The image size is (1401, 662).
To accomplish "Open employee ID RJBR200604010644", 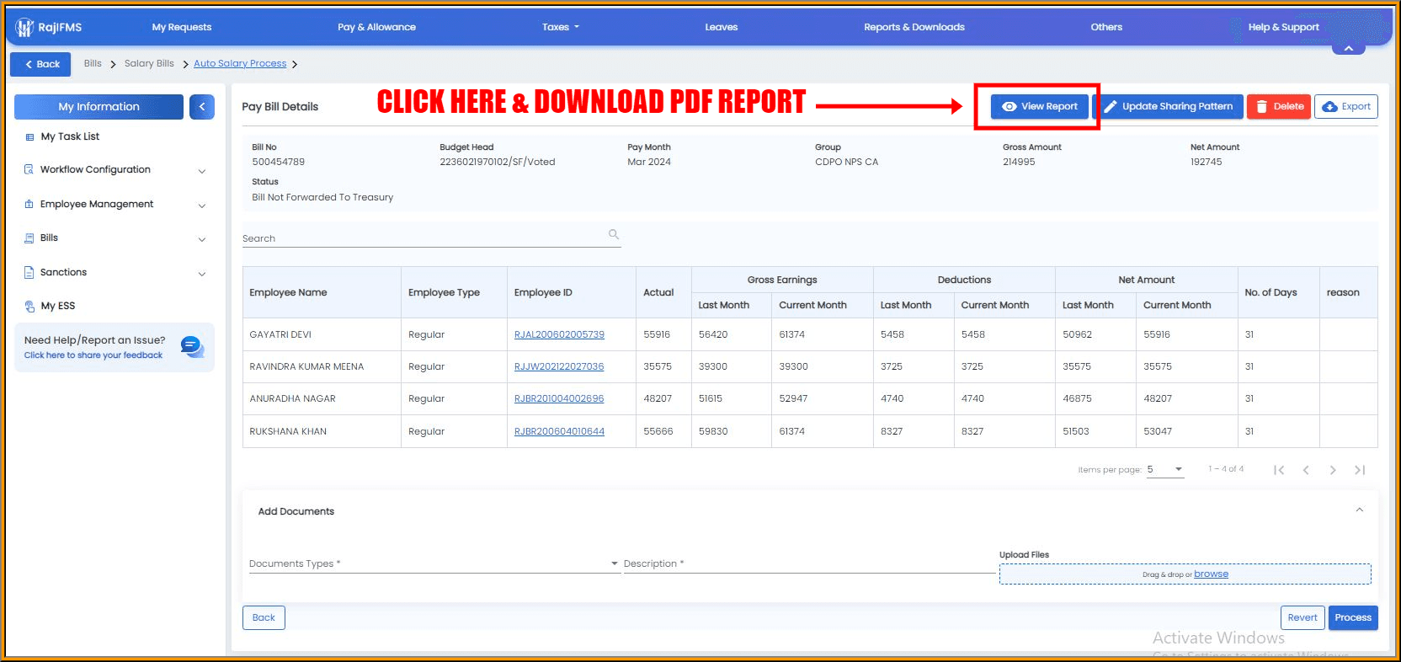I will (x=559, y=431).
